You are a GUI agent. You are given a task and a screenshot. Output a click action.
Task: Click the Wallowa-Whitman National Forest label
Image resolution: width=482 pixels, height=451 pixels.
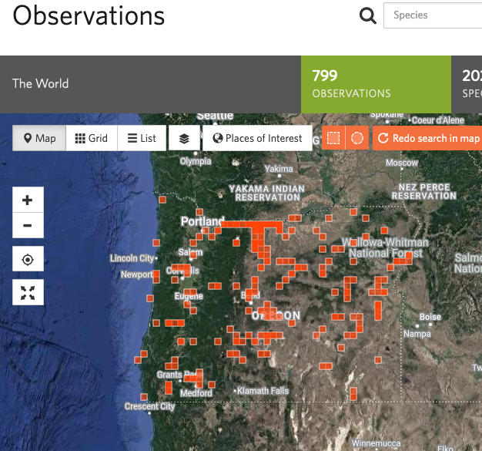coord(386,247)
